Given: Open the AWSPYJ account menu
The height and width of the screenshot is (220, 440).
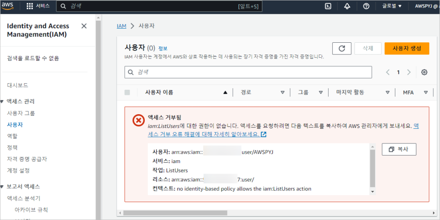Looking at the screenshot, I should pyautogui.click(x=427, y=6).
